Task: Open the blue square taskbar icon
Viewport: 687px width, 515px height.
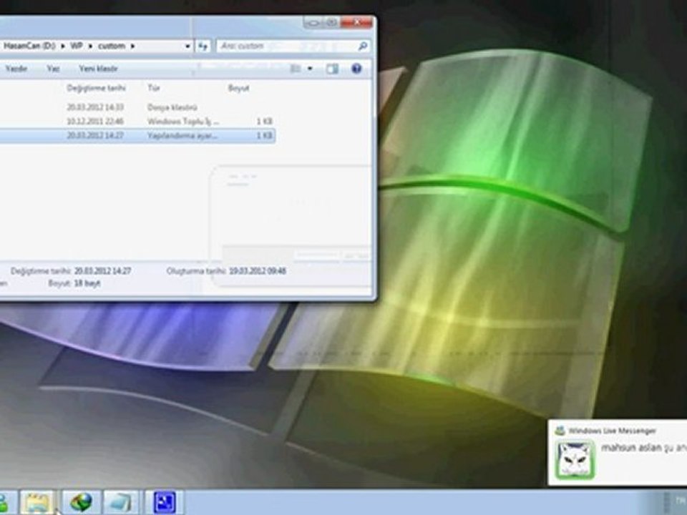Action: 165,503
